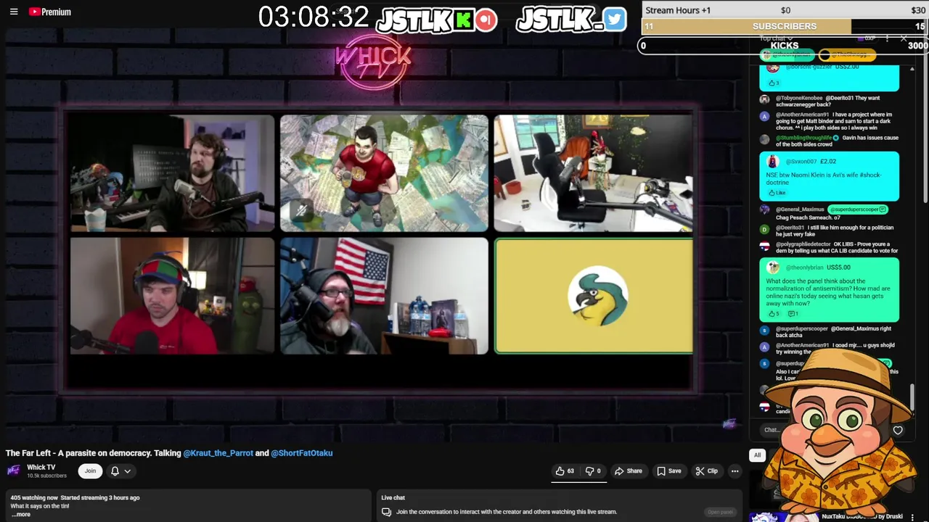
Task: Like Svxon007's £2.02 super chat
Action: 777,193
